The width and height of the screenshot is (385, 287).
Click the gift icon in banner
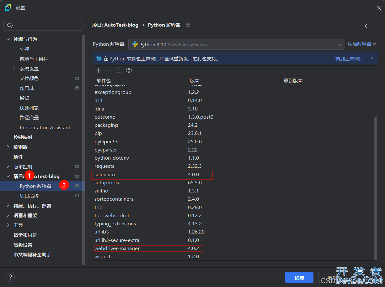click(x=99, y=58)
